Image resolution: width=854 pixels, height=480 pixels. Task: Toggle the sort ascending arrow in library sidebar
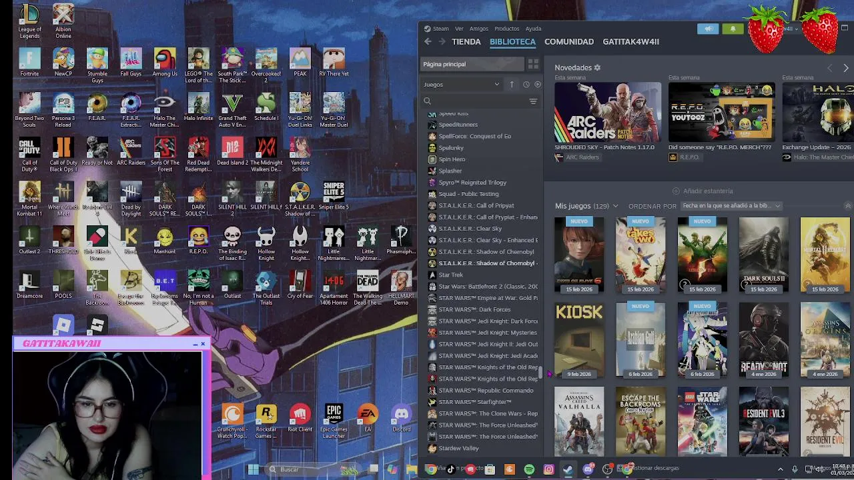click(512, 85)
